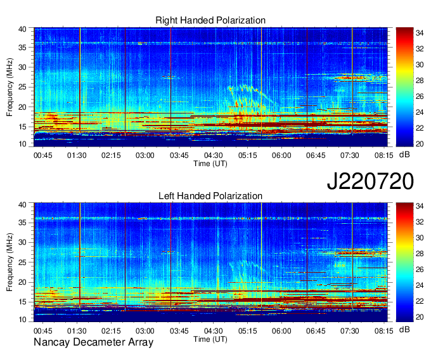Image resolution: width=431 pixels, height=350 pixels.
Task: Click the 35 MHz tick on top plot
Action: point(22,48)
